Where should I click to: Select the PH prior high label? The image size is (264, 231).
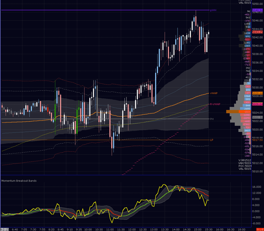coord(212,119)
